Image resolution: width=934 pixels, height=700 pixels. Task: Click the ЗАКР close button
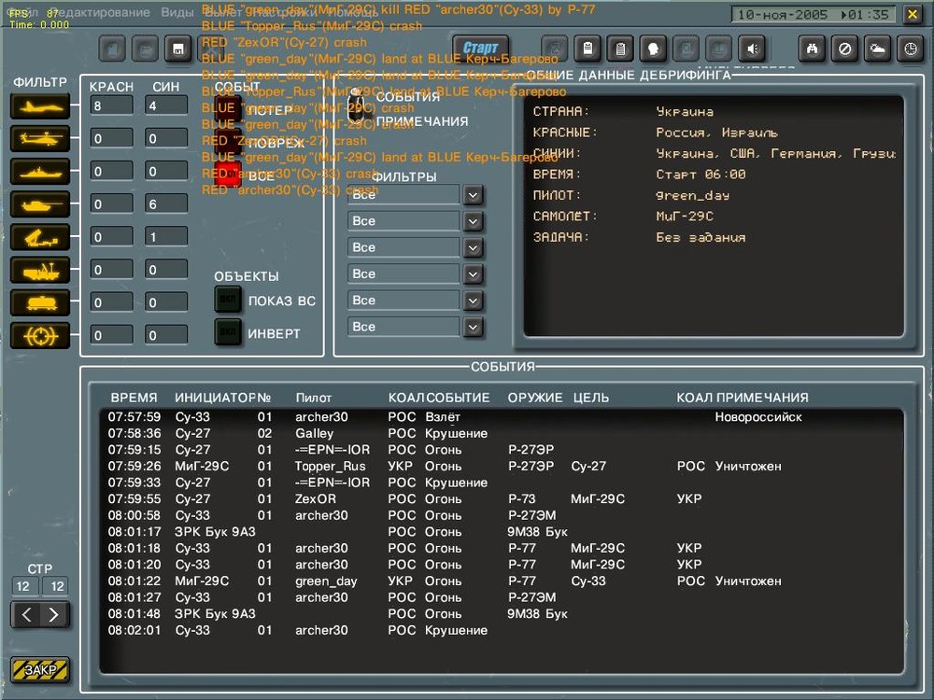pos(40,670)
